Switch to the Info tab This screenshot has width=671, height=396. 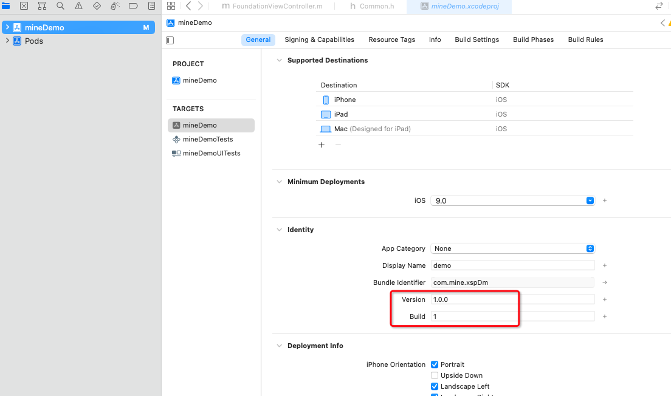click(x=435, y=39)
